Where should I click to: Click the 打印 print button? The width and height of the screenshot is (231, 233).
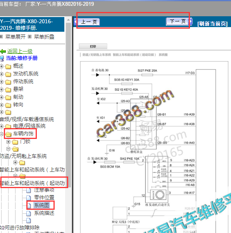93,46
